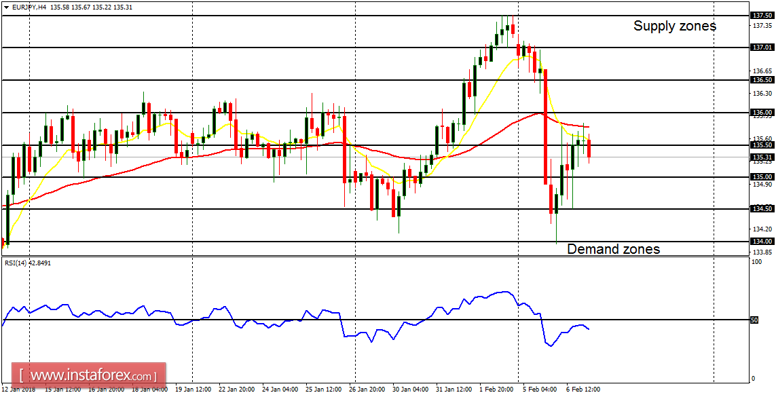The image size is (776, 397).
Task: Select the Demand zones label
Action: pos(614,249)
